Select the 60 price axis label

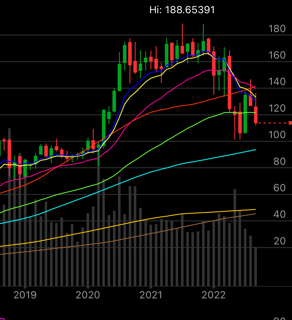279,188
